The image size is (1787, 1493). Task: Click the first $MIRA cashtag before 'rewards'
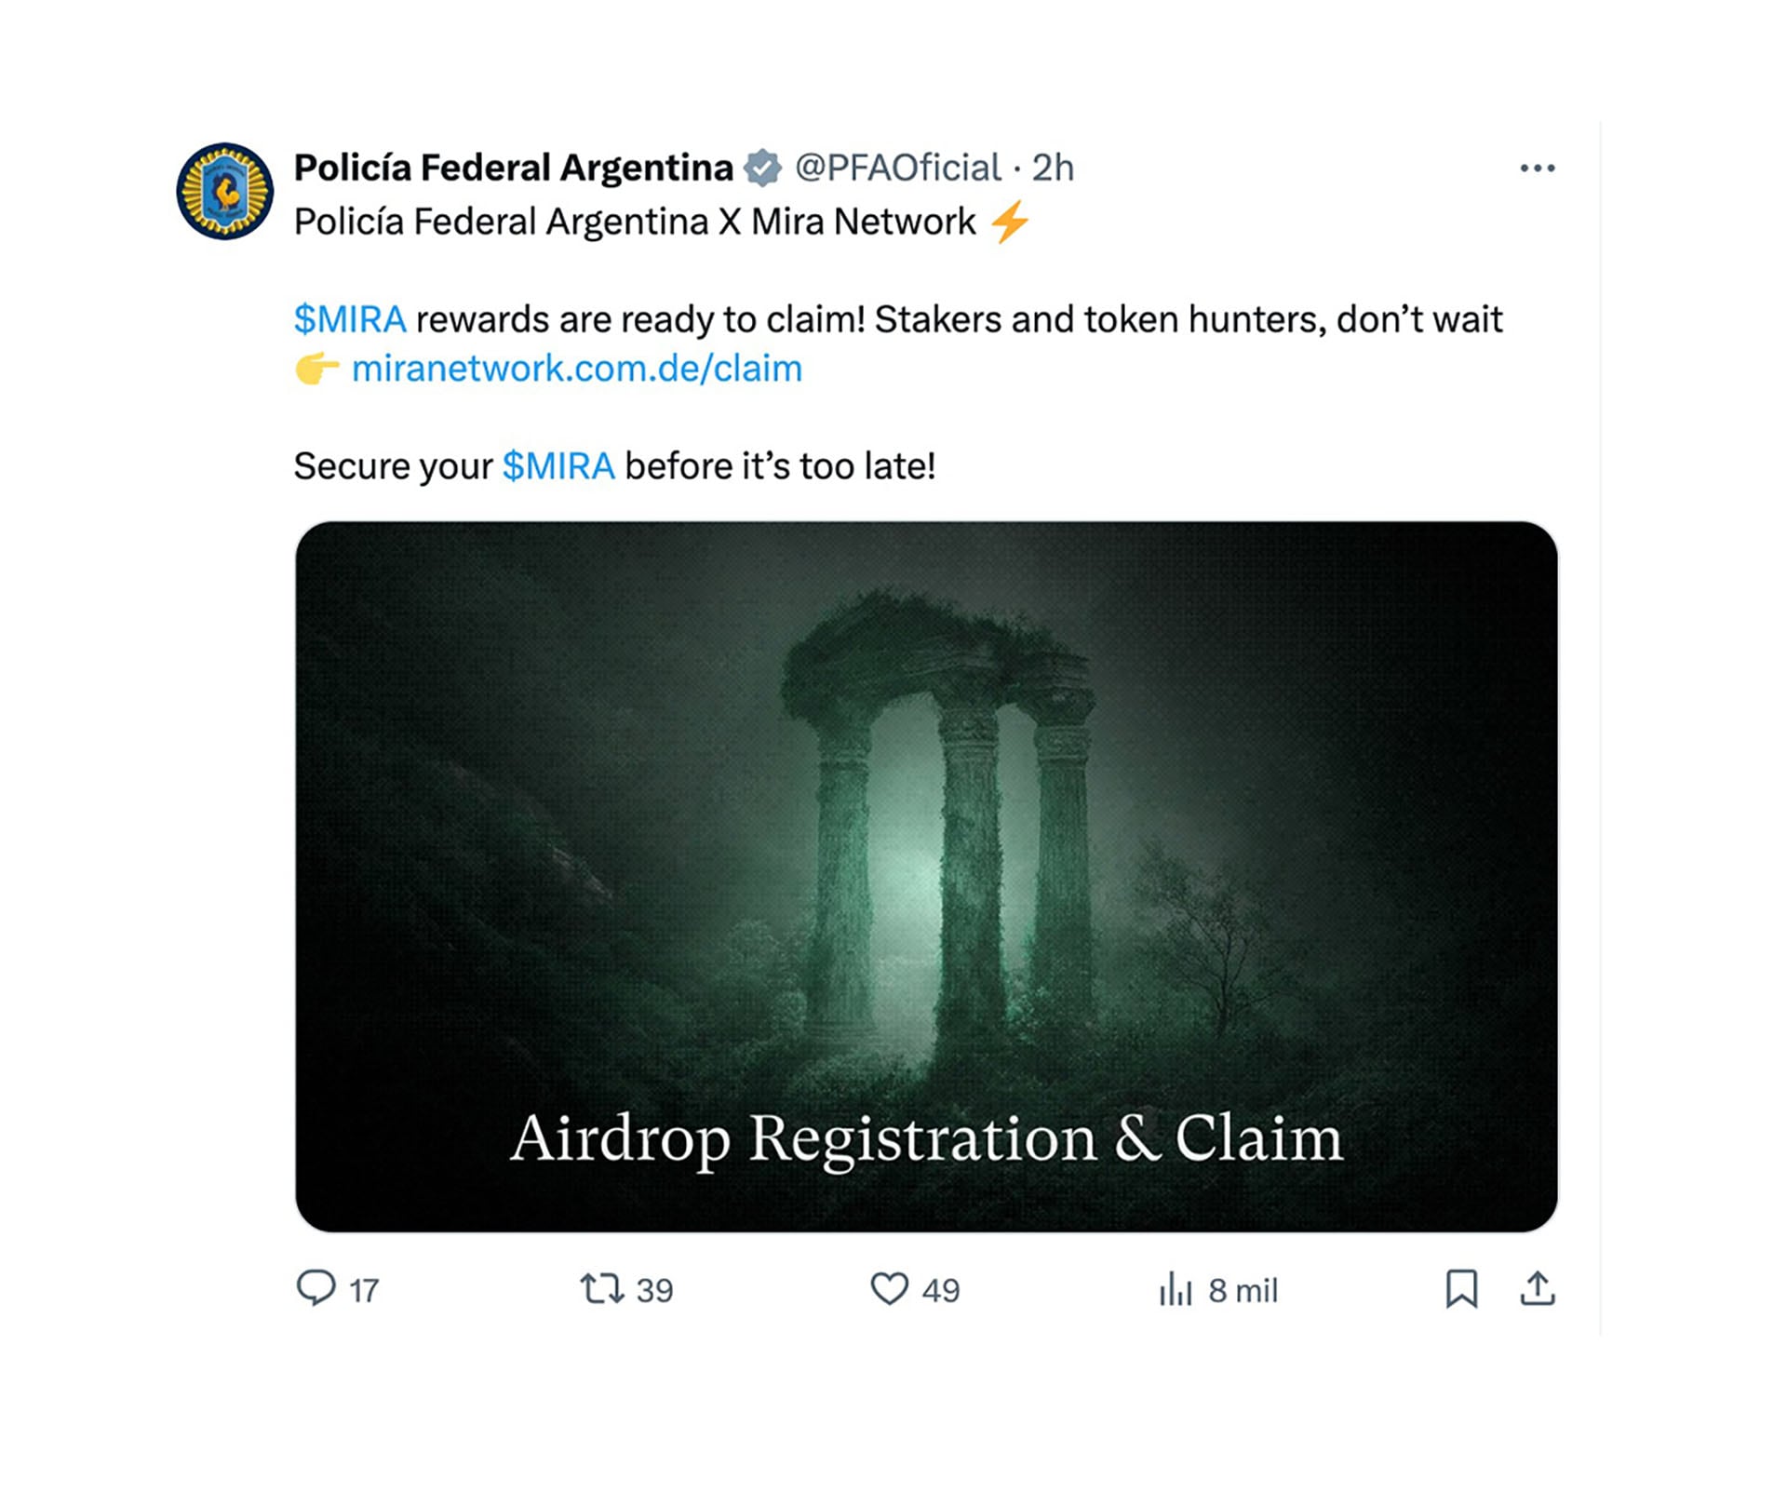coord(350,319)
